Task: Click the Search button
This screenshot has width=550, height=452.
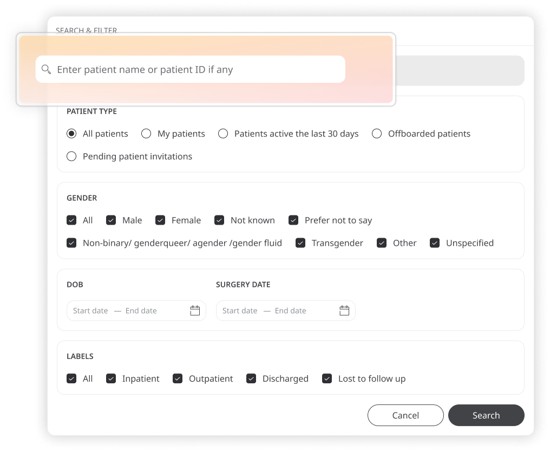Action: pos(486,415)
